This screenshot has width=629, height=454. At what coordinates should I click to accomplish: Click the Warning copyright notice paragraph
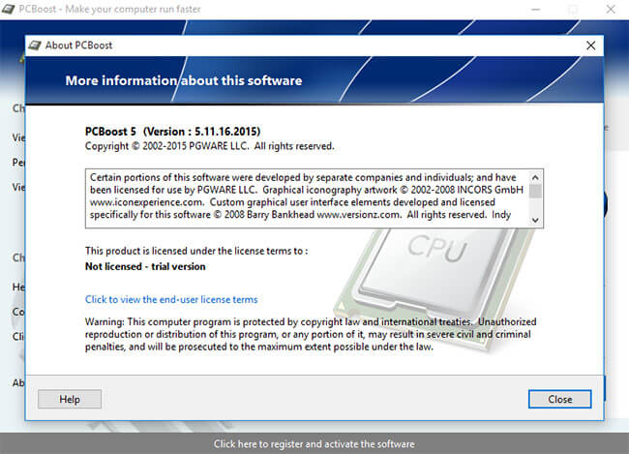[311, 334]
